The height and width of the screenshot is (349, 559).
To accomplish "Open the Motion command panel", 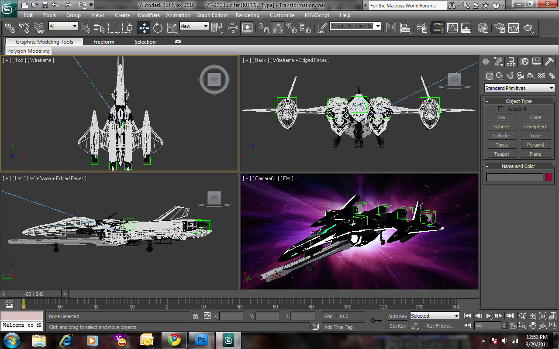I will [524, 62].
